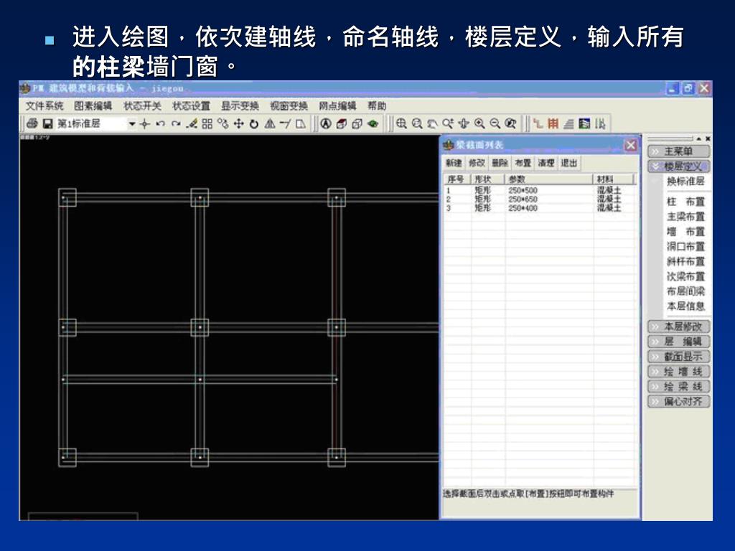Collapse the 楼层定义 panel section
This screenshot has height=551, width=735.
(679, 166)
